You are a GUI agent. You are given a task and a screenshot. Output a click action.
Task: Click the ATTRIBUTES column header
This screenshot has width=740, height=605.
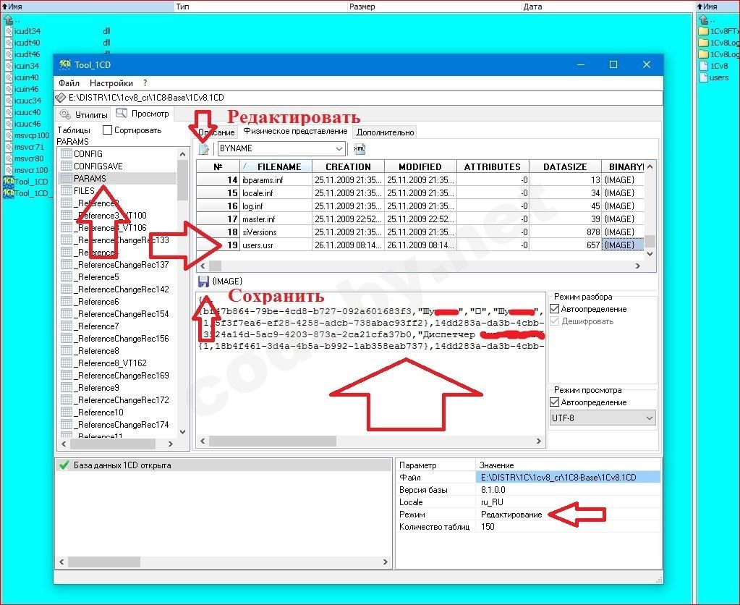[x=493, y=166]
